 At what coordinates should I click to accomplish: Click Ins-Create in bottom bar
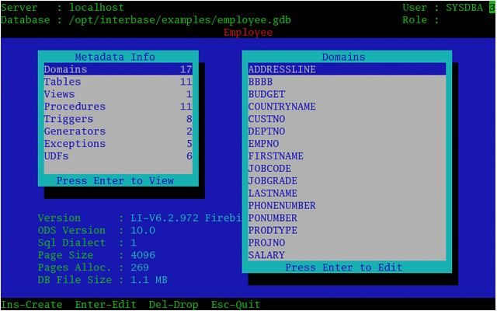tap(32, 305)
